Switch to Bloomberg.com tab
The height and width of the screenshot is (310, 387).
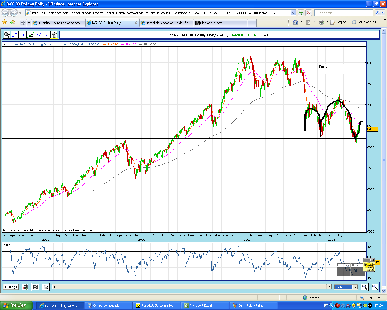[x=221, y=23]
